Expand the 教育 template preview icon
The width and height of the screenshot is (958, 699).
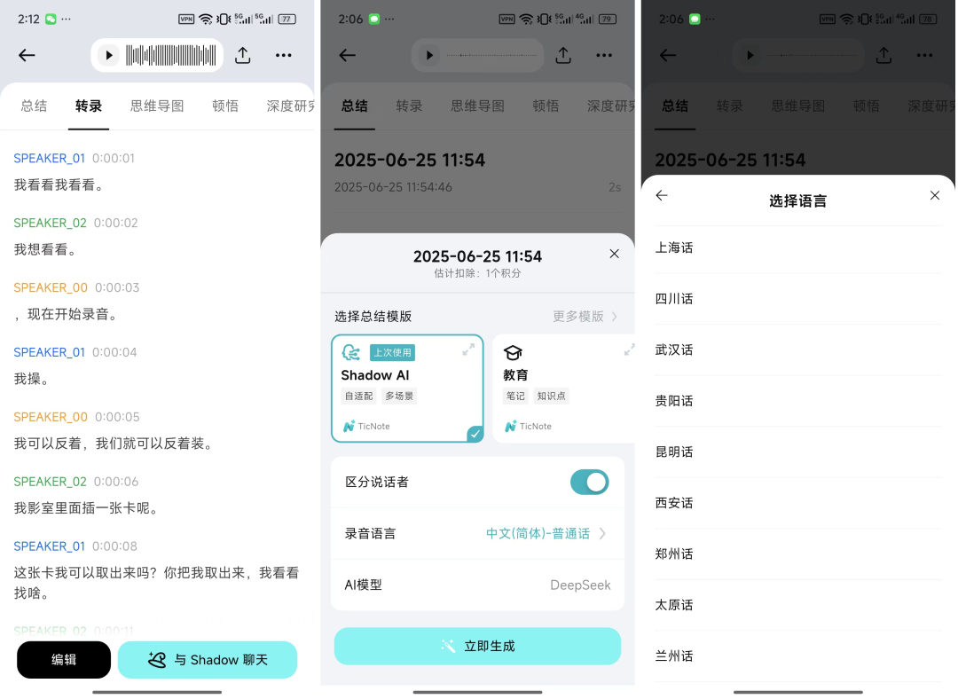pyautogui.click(x=629, y=349)
